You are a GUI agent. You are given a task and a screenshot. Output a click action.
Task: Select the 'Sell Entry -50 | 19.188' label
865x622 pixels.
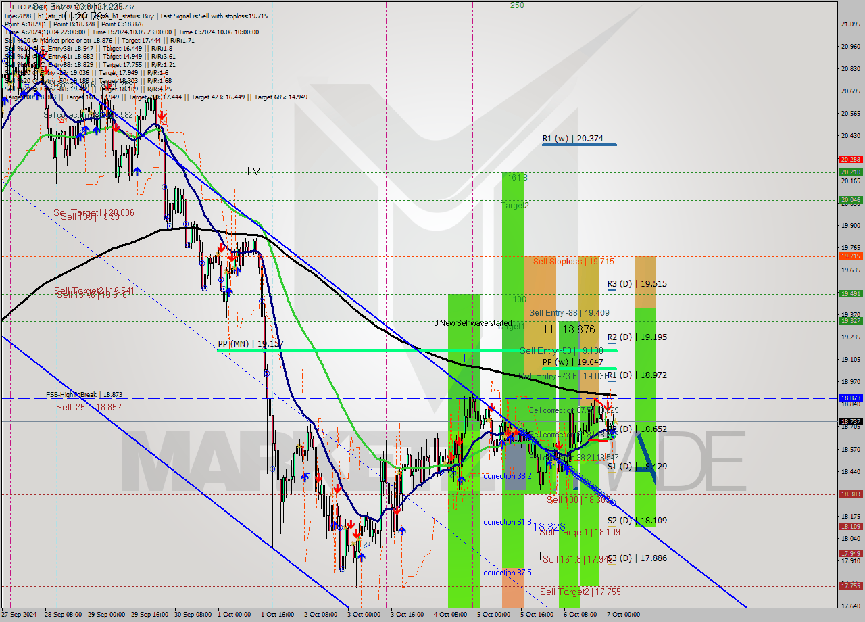click(x=562, y=350)
